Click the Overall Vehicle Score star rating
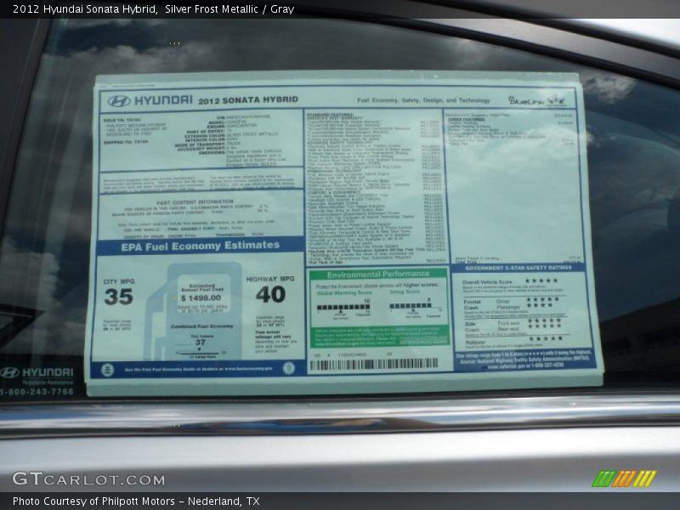This screenshot has height=510, width=680. tap(541, 280)
